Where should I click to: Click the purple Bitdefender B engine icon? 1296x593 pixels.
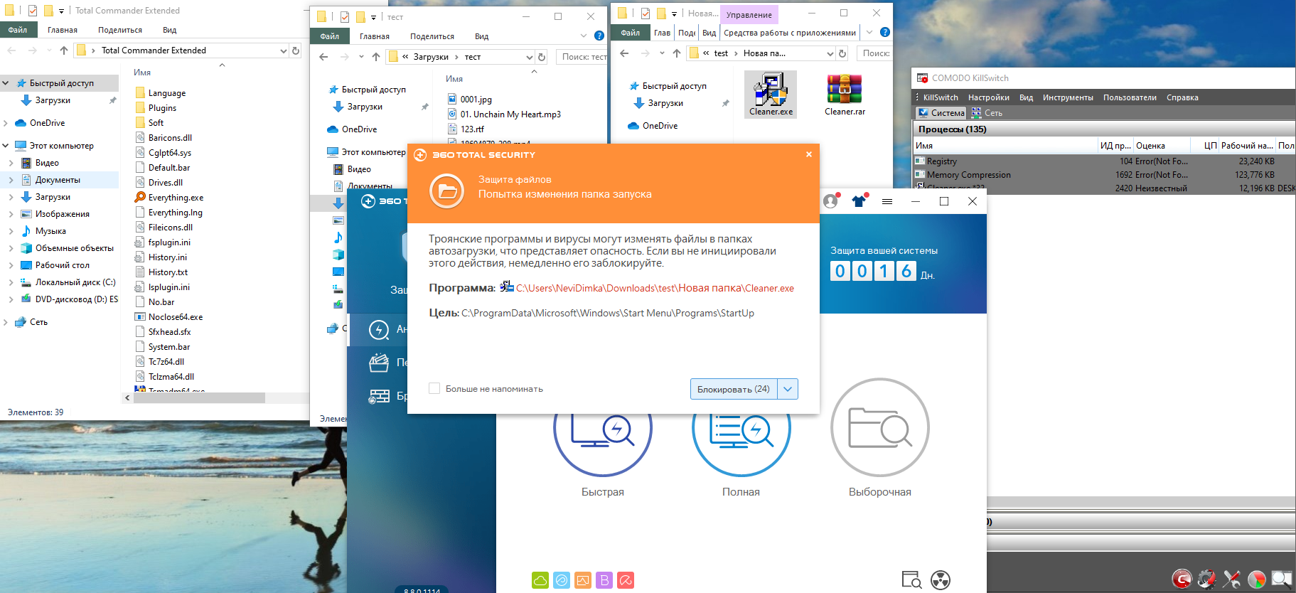(x=604, y=580)
